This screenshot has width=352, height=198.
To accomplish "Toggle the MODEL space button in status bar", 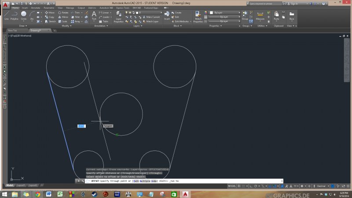I will pyautogui.click(x=233, y=186).
